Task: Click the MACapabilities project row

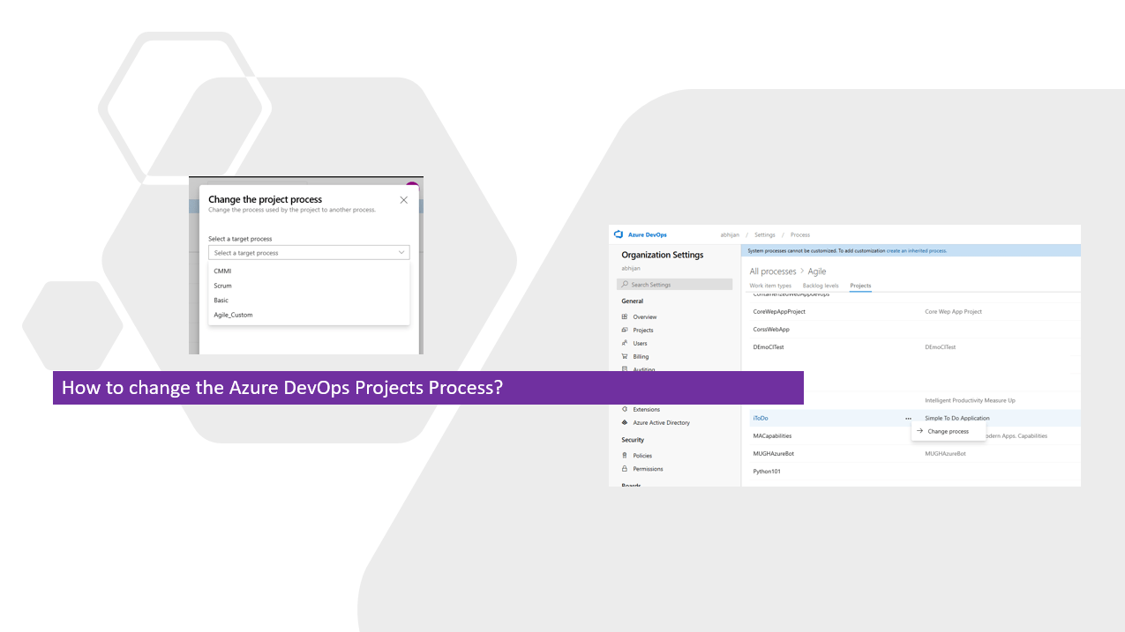Action: click(915, 435)
